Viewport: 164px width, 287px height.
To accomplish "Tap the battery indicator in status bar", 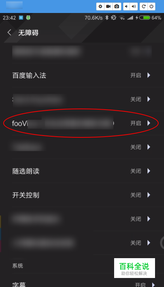I will coord(145,18).
